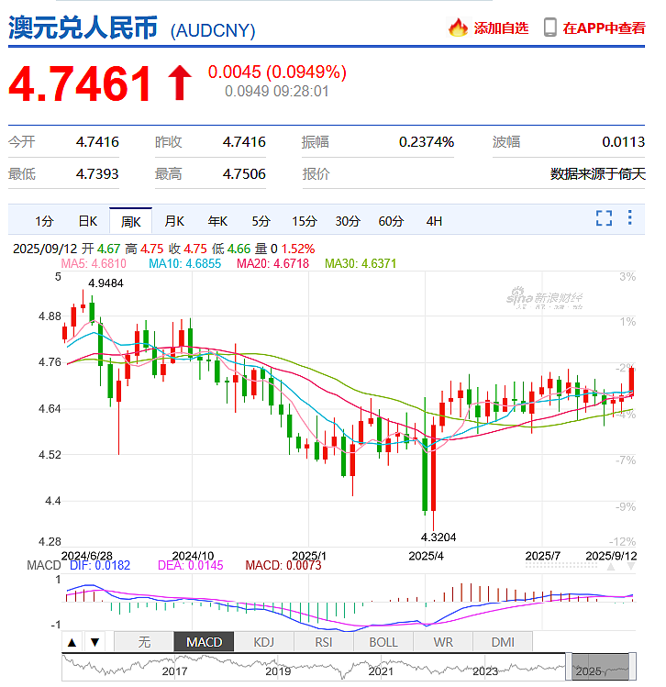Viewport: 666px width, 687px height.
Task: Switch chart to 月K view
Action: tap(174, 221)
